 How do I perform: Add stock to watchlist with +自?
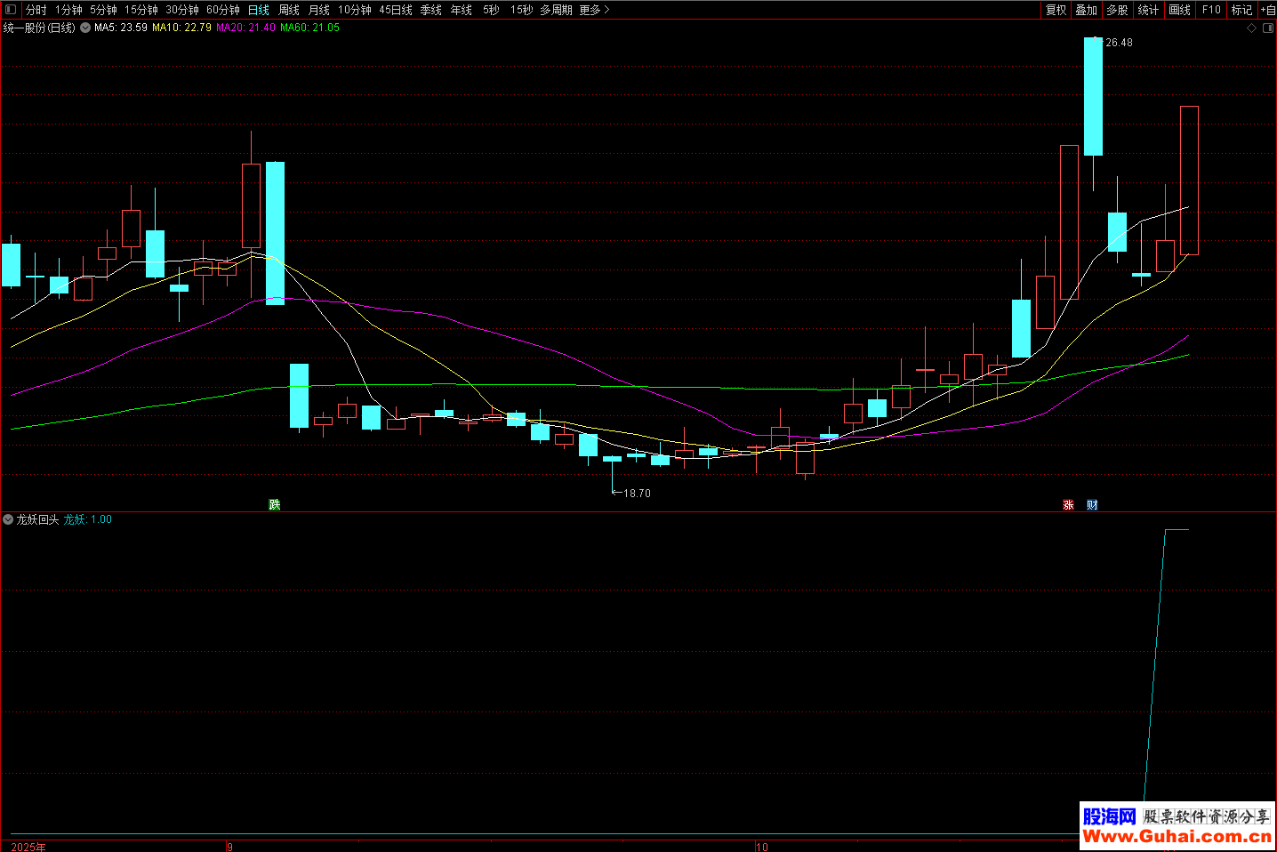1267,10
